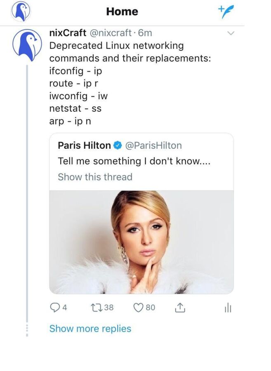The height and width of the screenshot is (371, 271).
Task: Open the profile avatar in the header
Action: (x=21, y=12)
